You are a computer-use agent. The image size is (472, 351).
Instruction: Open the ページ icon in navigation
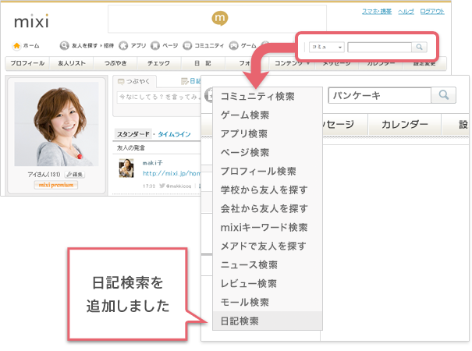(x=155, y=45)
